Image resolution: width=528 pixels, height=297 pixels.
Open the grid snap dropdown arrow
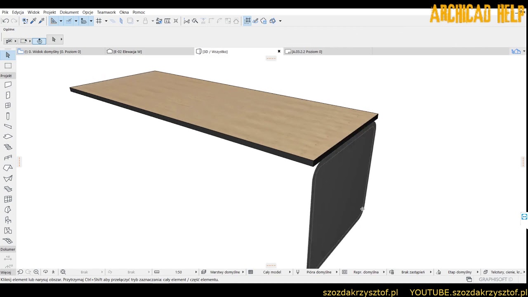click(x=106, y=21)
